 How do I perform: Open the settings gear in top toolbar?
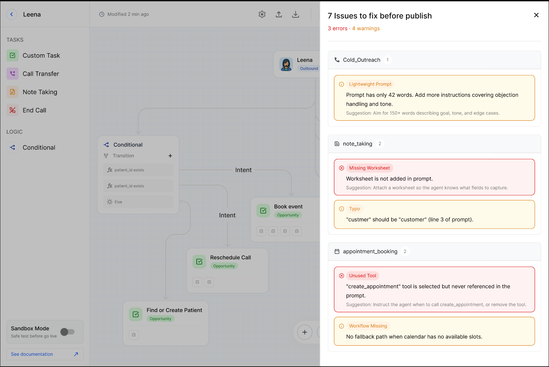tap(262, 14)
